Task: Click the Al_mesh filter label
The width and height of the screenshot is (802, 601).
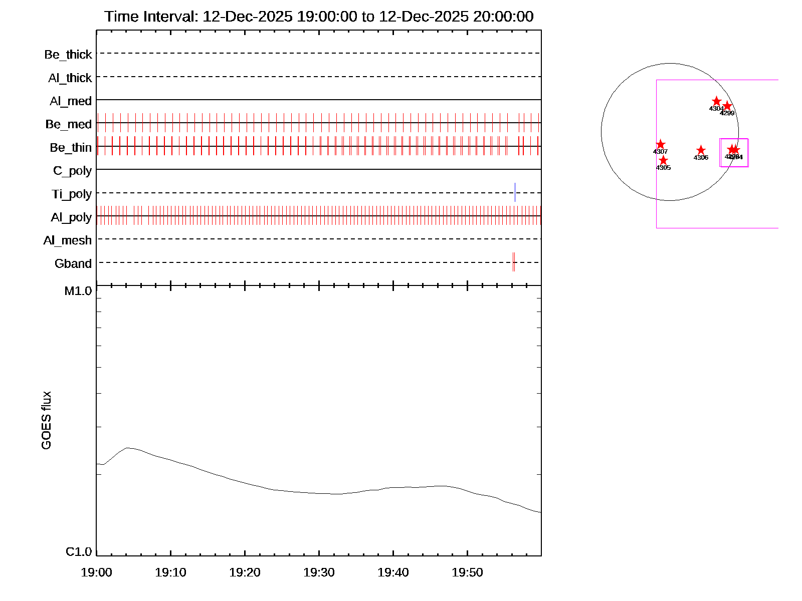Action: pyautogui.click(x=68, y=240)
